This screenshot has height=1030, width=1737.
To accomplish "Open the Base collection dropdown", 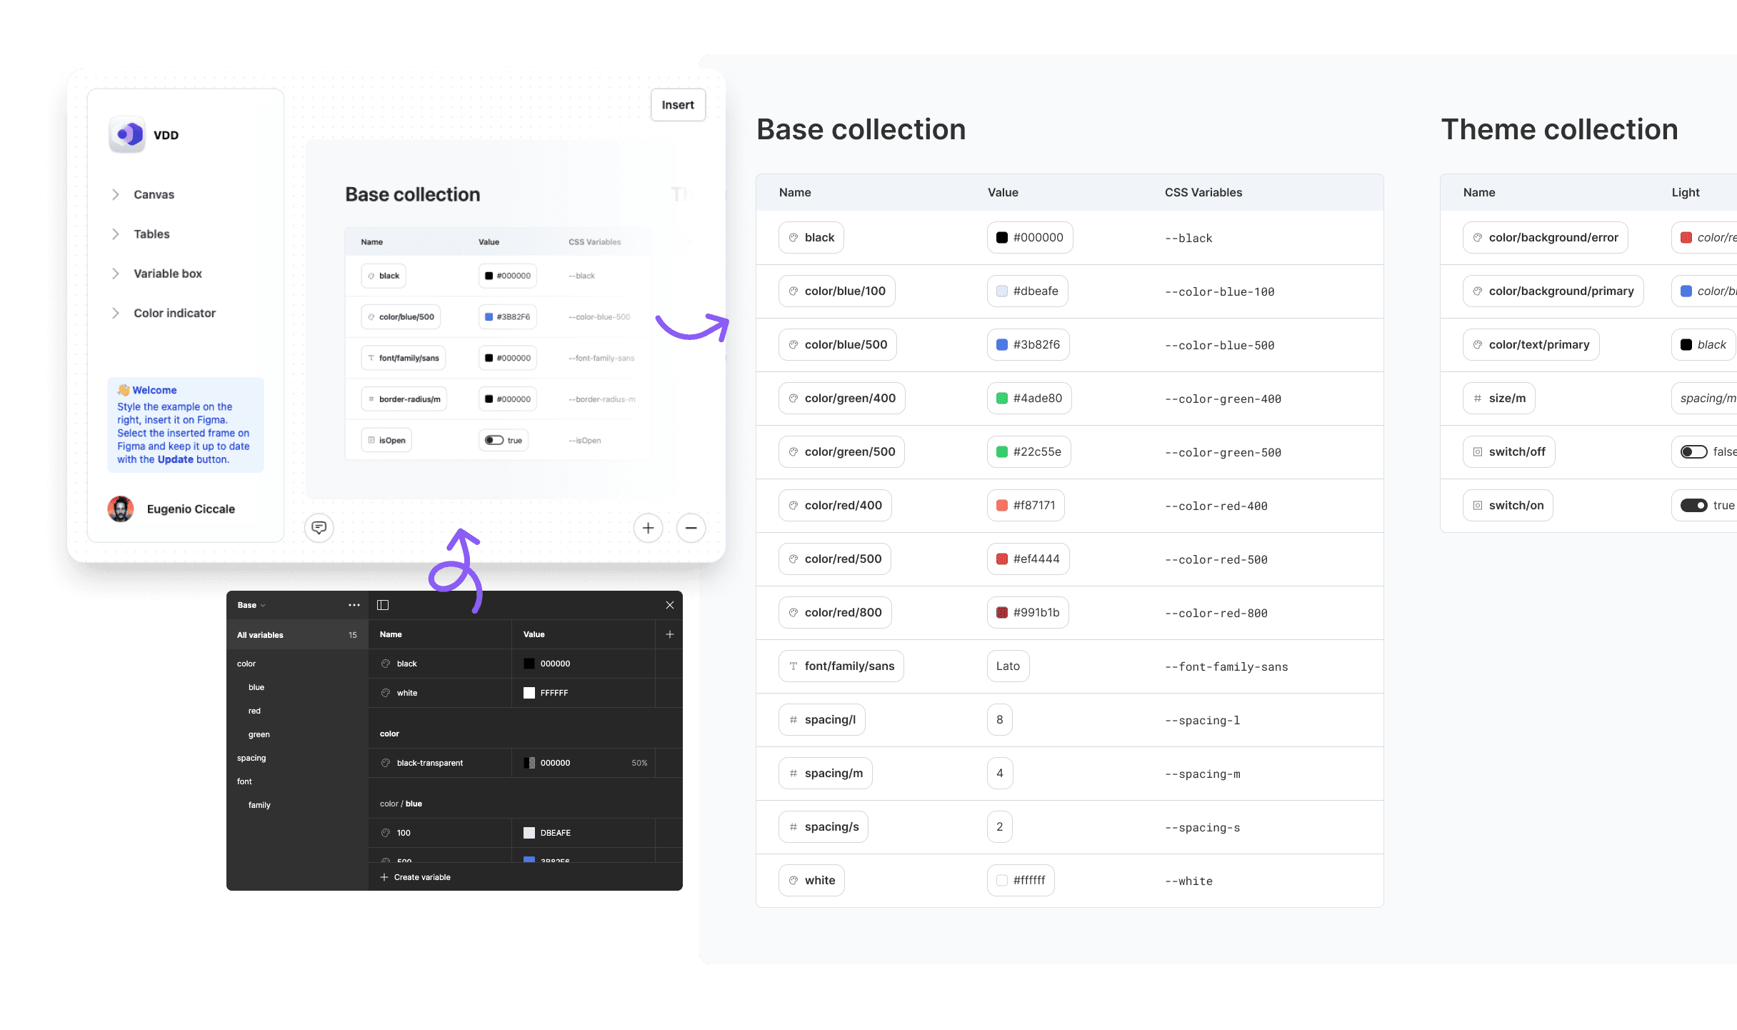I will (250, 604).
